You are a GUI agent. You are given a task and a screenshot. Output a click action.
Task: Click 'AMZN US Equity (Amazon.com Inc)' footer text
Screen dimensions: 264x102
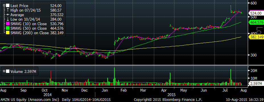[x=30, y=100]
